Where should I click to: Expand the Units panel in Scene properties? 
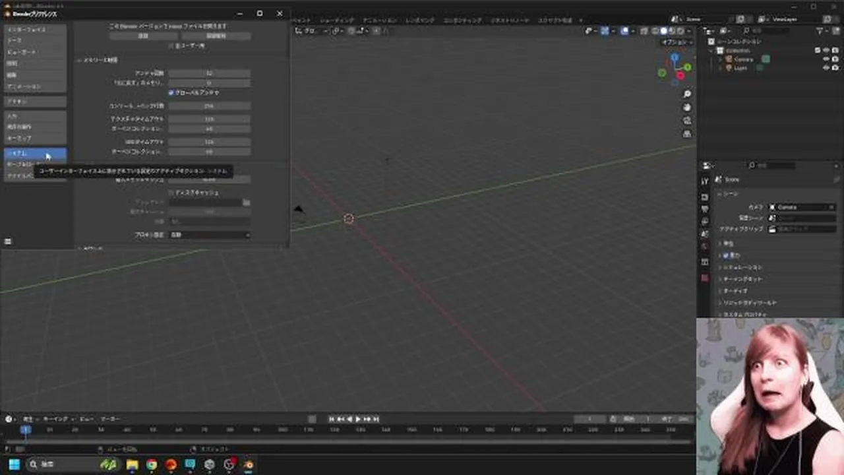click(729, 243)
